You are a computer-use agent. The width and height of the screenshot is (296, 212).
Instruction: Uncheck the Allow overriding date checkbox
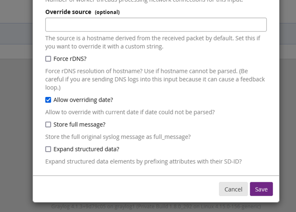48,100
